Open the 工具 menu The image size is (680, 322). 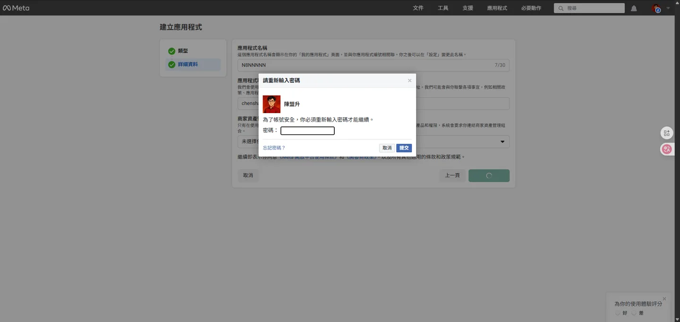[443, 8]
